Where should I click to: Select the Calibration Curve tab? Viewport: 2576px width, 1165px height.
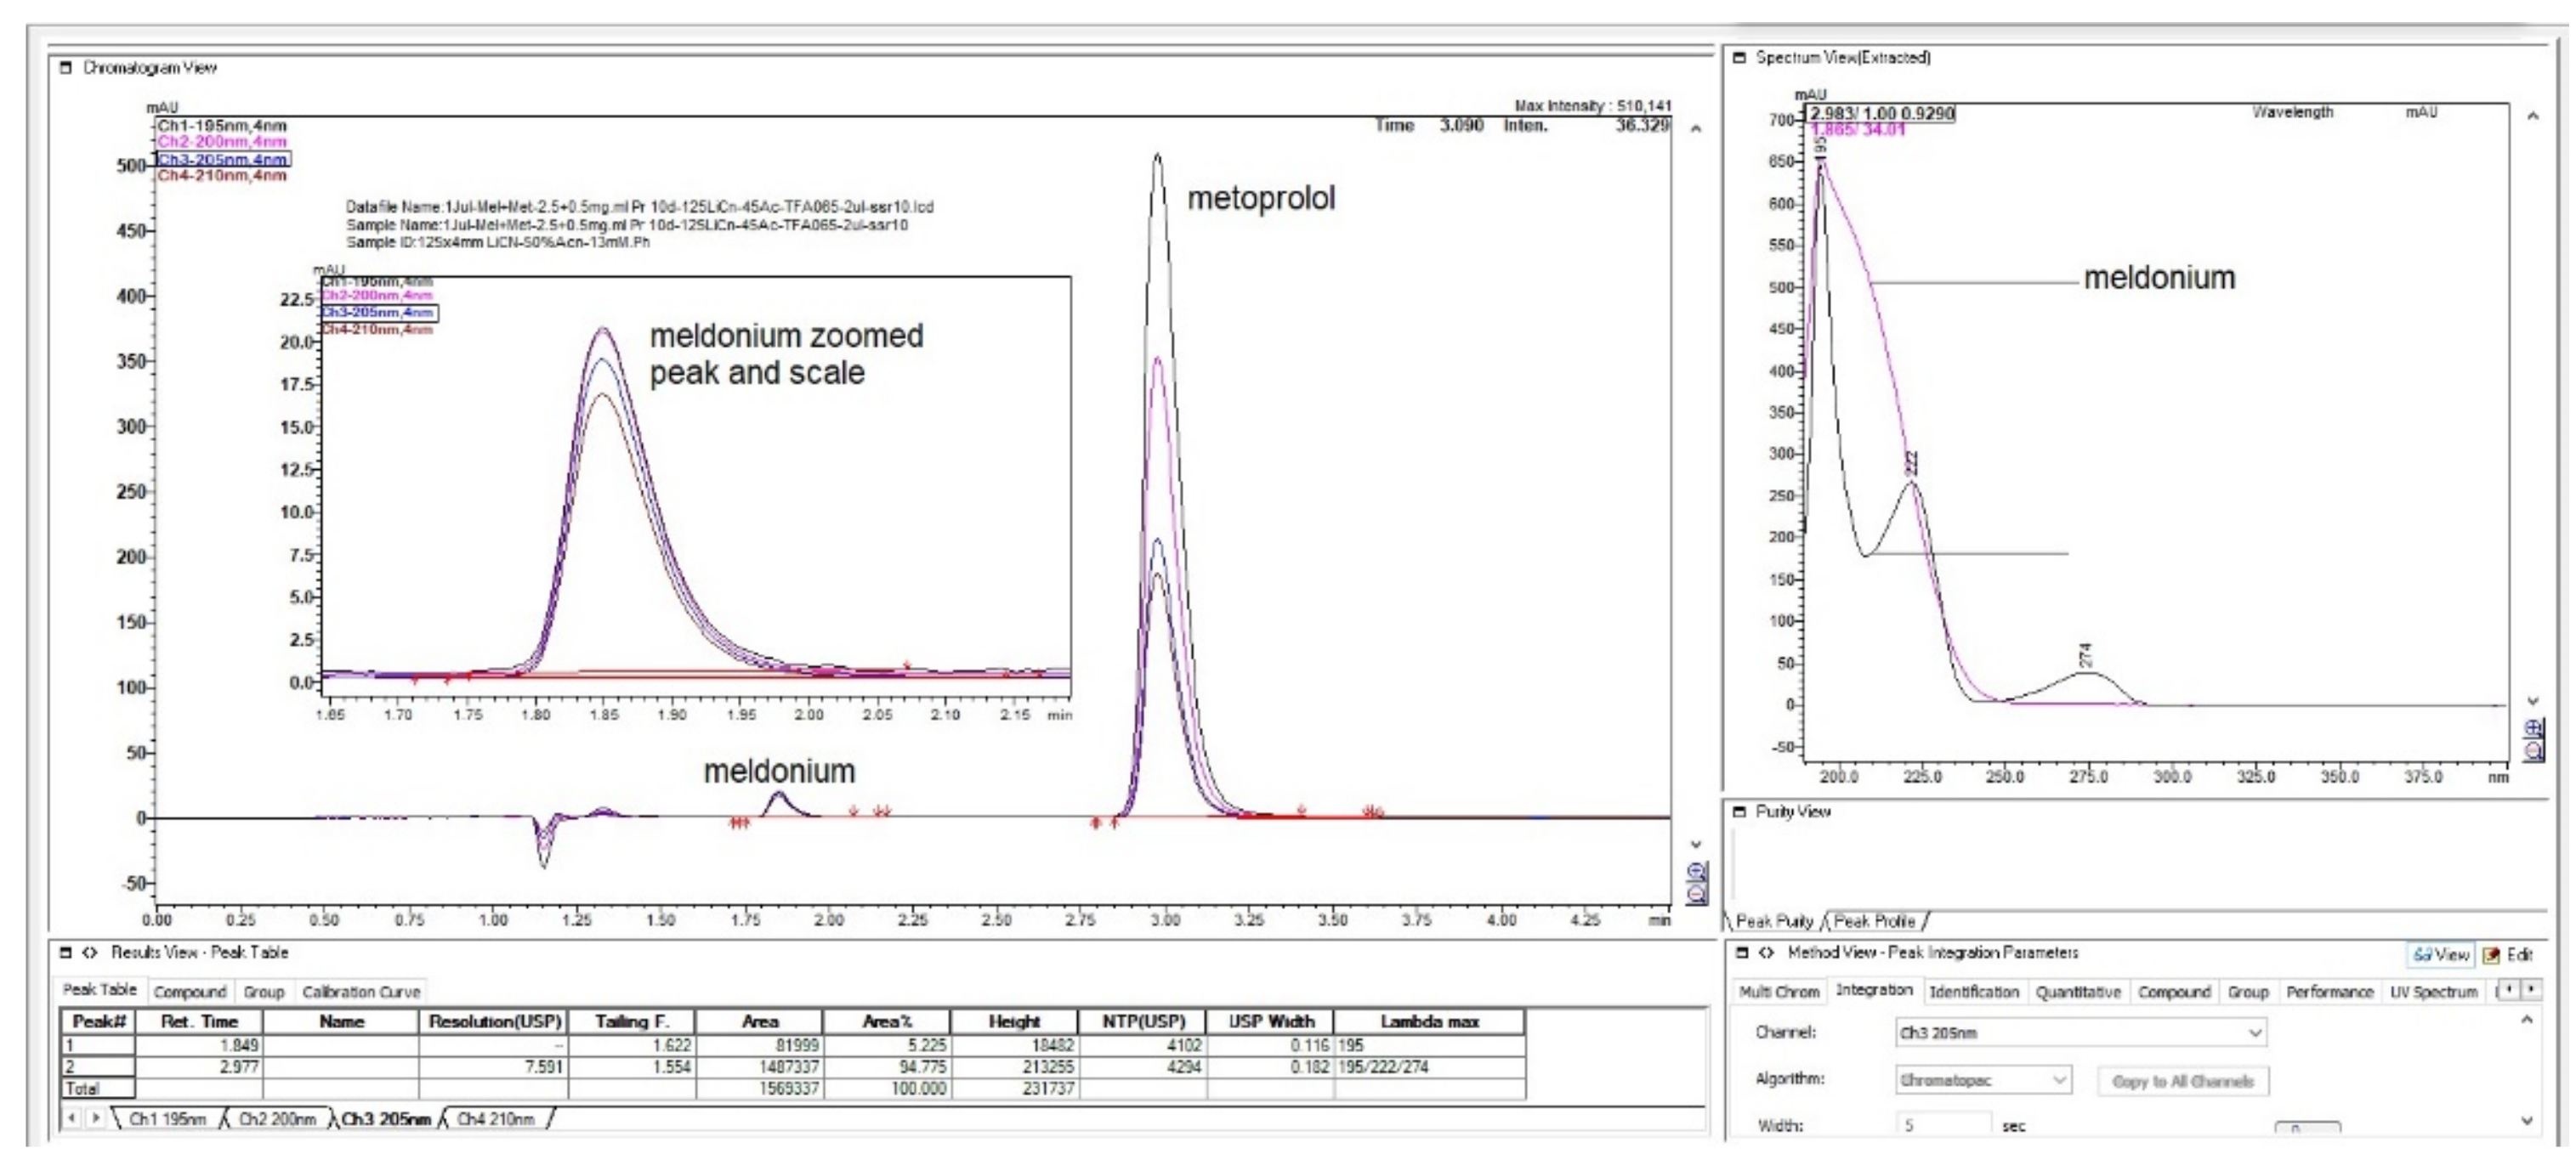point(361,993)
